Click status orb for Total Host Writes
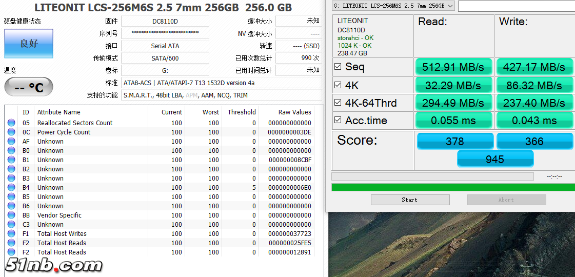This screenshot has width=575, height=277. tap(11, 234)
